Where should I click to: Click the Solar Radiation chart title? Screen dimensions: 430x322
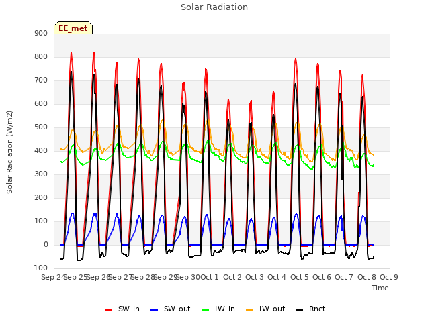coord(214,7)
